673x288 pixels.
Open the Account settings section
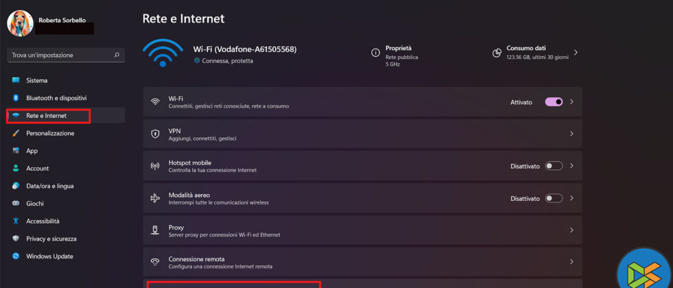37,168
